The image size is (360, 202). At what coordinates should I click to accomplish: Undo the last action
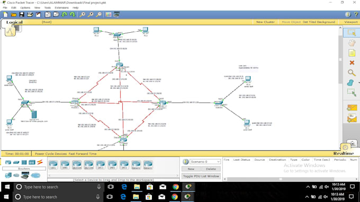(65, 15)
